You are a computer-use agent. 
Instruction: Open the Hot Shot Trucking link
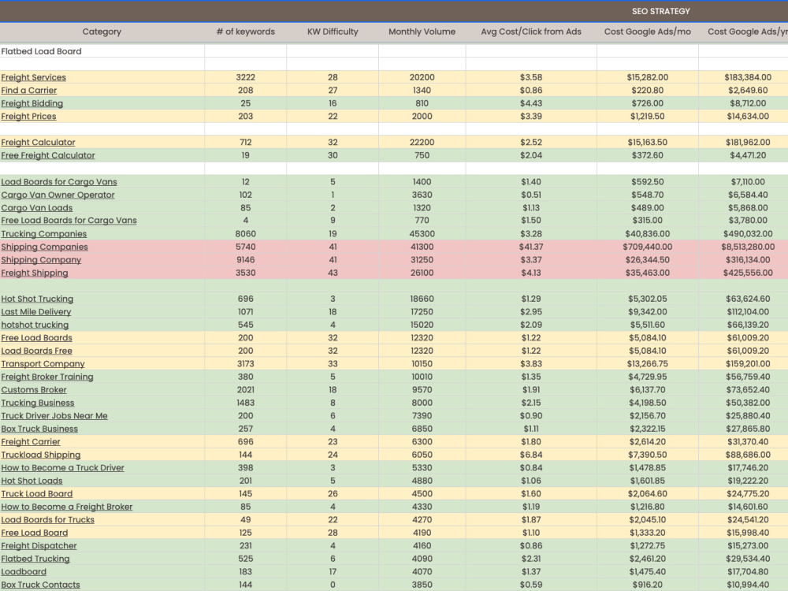click(x=37, y=299)
